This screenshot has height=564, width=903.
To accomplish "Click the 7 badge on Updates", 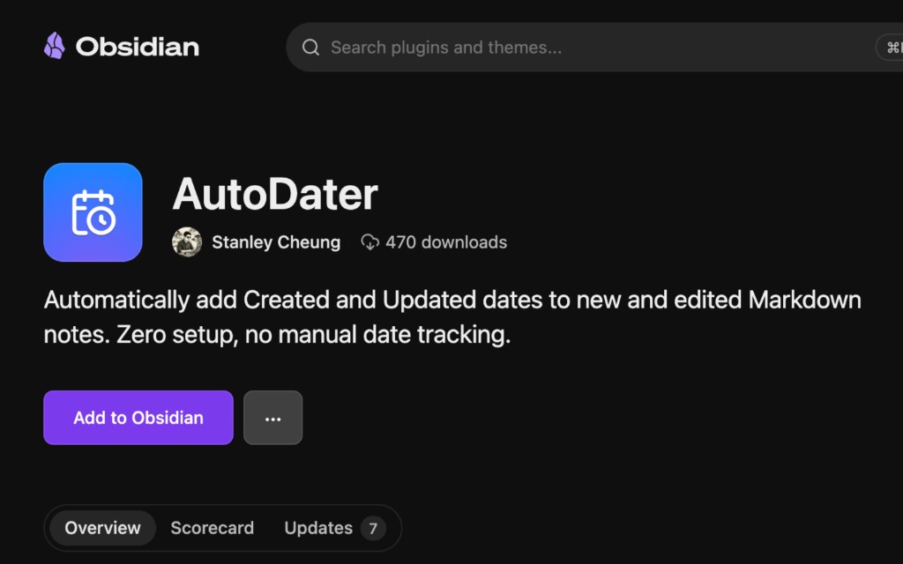I will (373, 529).
